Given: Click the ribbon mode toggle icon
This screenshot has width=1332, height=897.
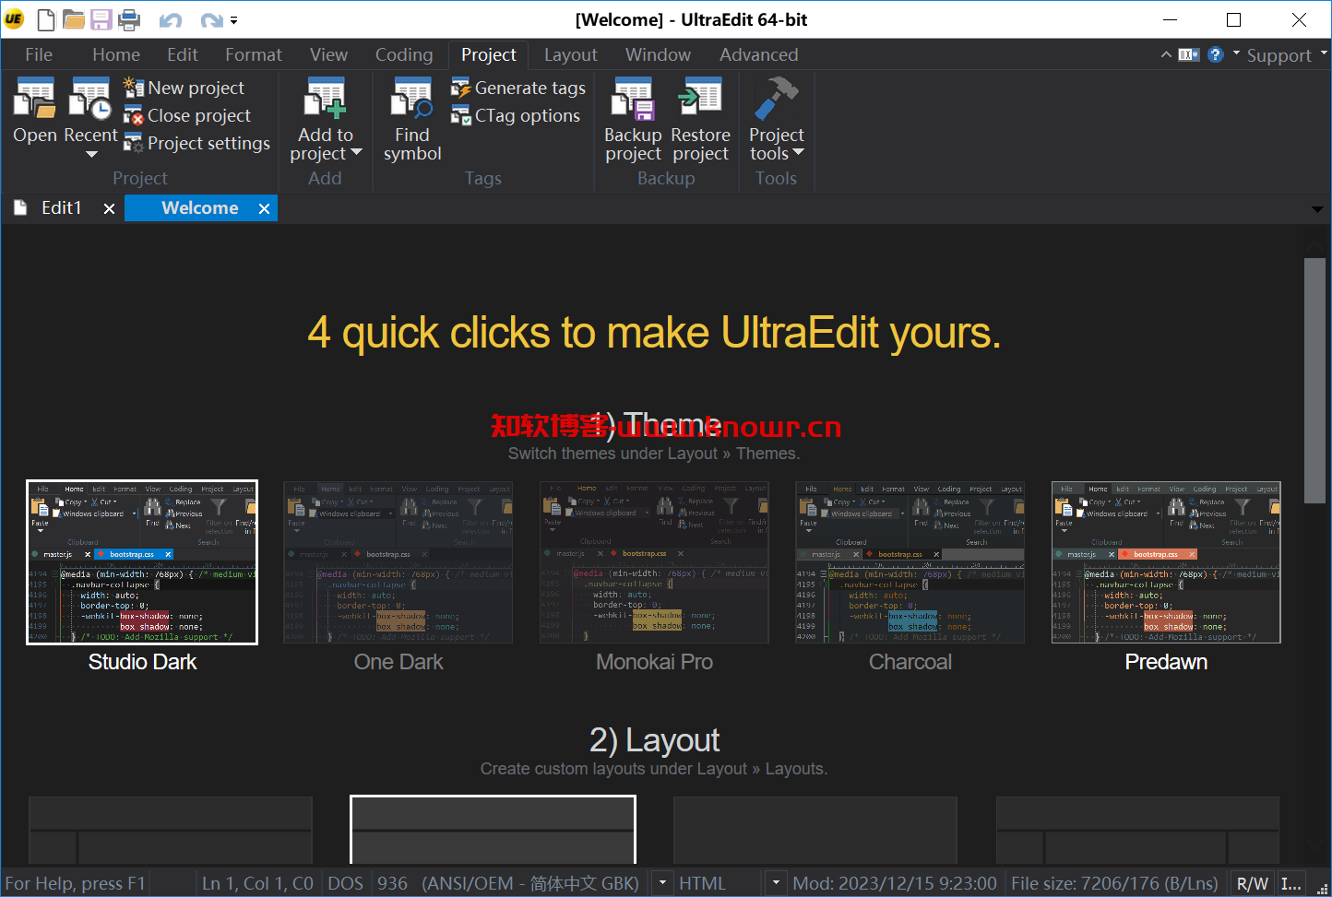Looking at the screenshot, I should (x=1189, y=54).
